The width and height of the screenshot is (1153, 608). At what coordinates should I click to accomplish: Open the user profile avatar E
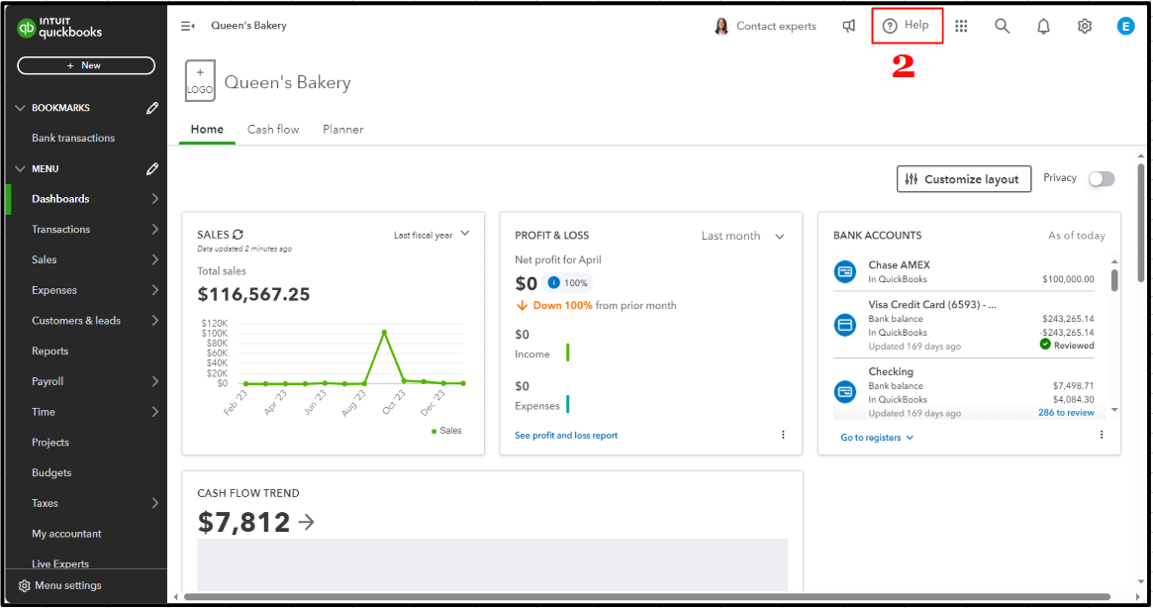click(x=1126, y=26)
